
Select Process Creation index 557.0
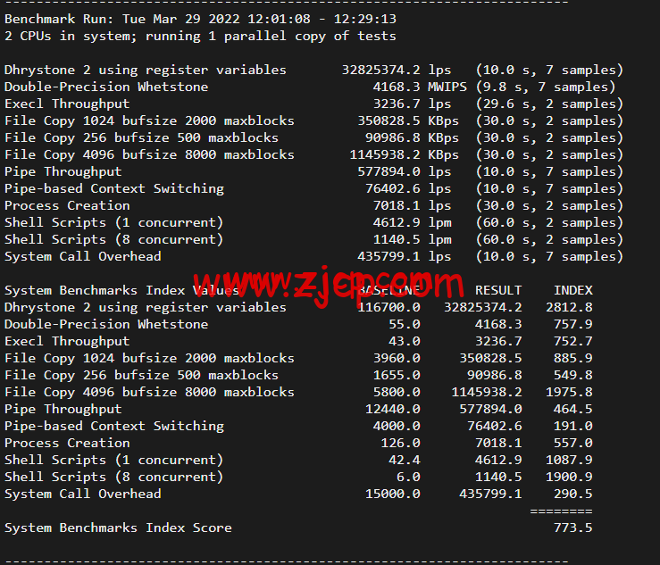pyautogui.click(x=572, y=443)
